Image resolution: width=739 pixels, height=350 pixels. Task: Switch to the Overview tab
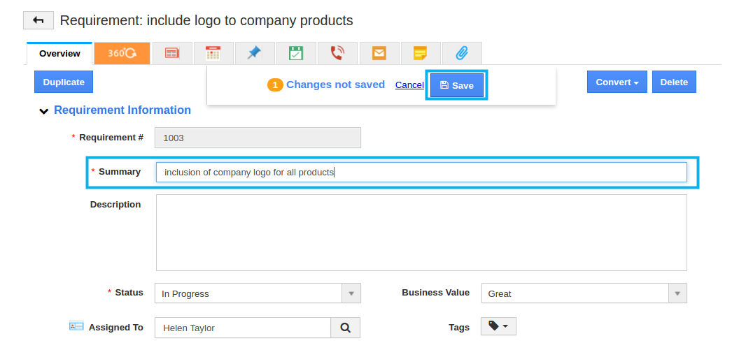[x=59, y=53]
